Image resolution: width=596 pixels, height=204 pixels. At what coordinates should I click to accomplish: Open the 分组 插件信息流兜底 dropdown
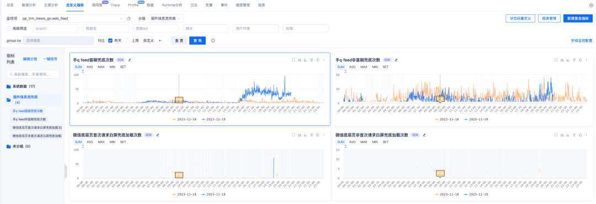[166, 18]
